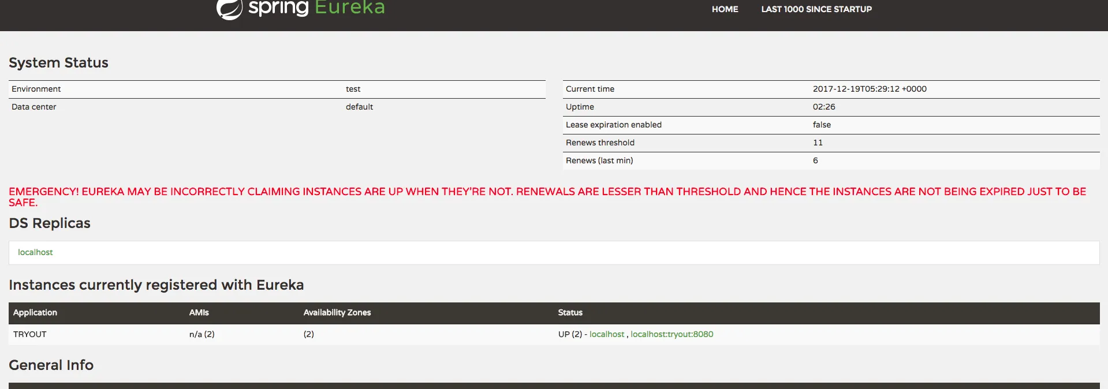Image resolution: width=1108 pixels, height=389 pixels.
Task: Click the red EMERGENCY warning message
Action: click(547, 197)
